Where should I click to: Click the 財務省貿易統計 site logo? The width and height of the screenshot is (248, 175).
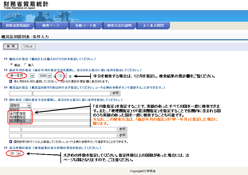[x=26, y=5]
